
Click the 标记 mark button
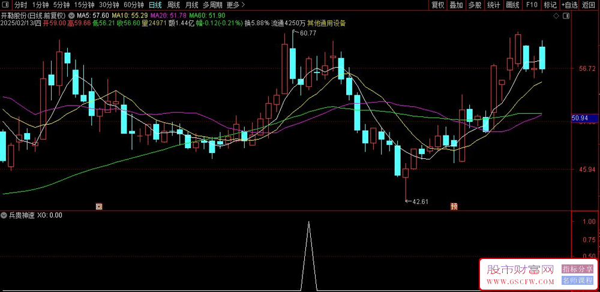[x=550, y=5]
